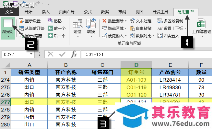
Task: Select row 275 header
Action: [x=5, y=88]
